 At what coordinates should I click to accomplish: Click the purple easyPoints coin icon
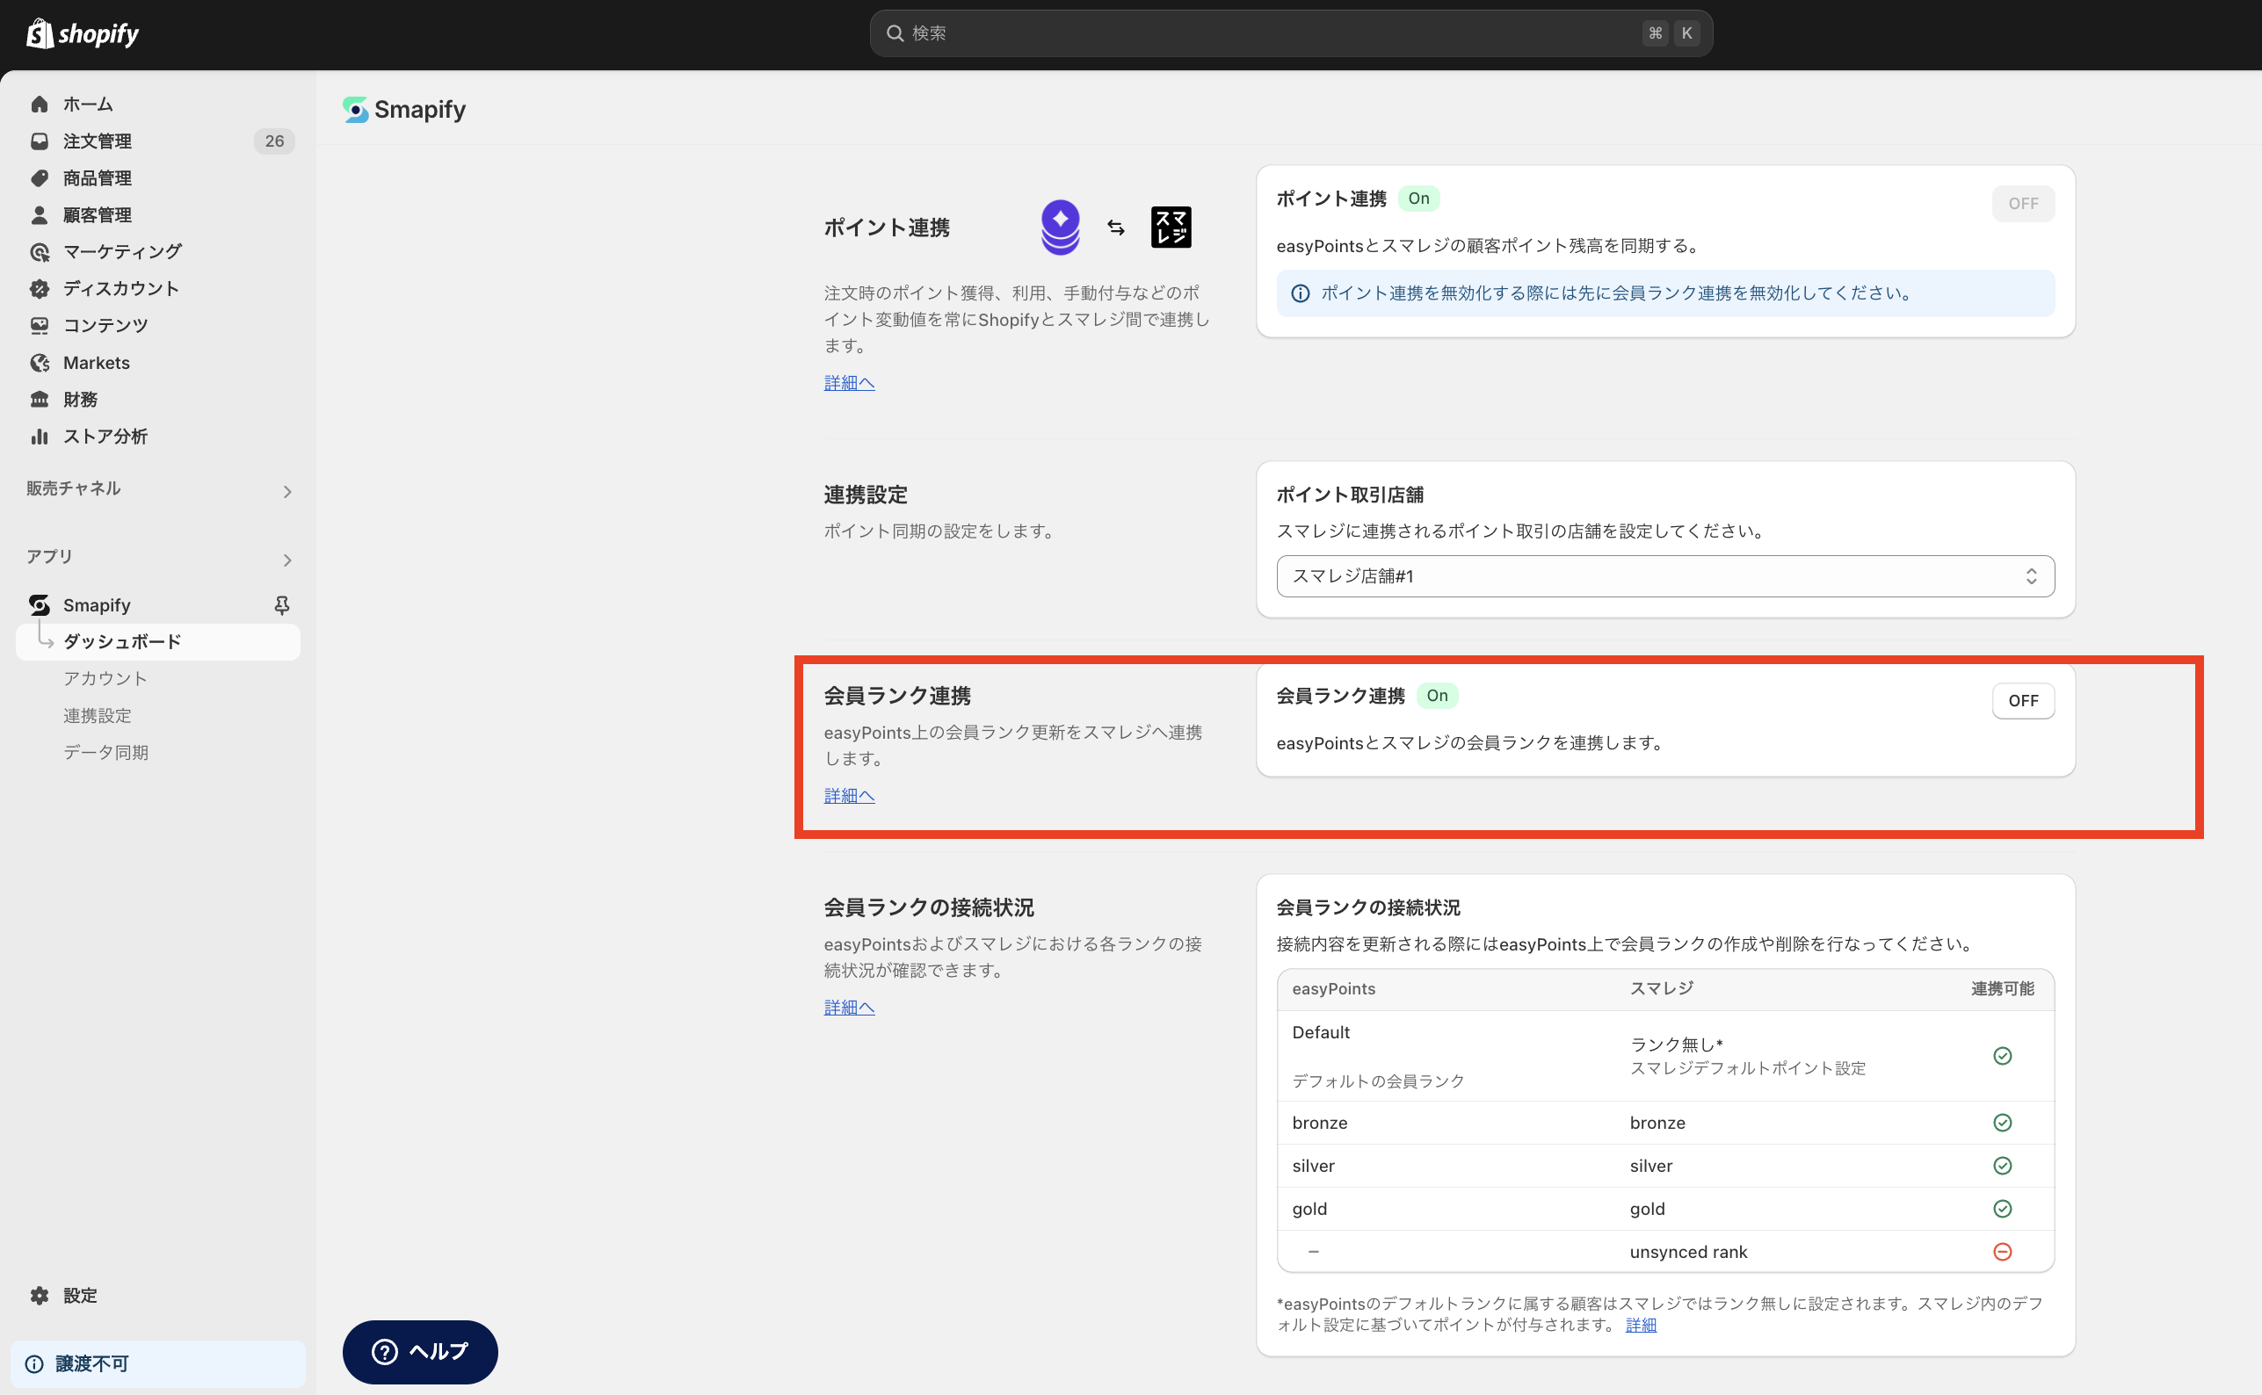[1061, 227]
